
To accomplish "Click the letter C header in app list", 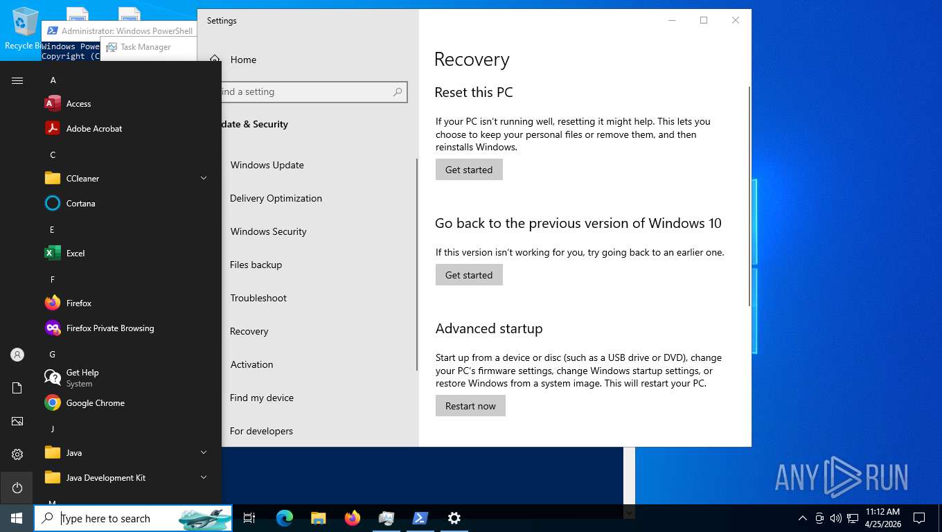I will 53,155.
